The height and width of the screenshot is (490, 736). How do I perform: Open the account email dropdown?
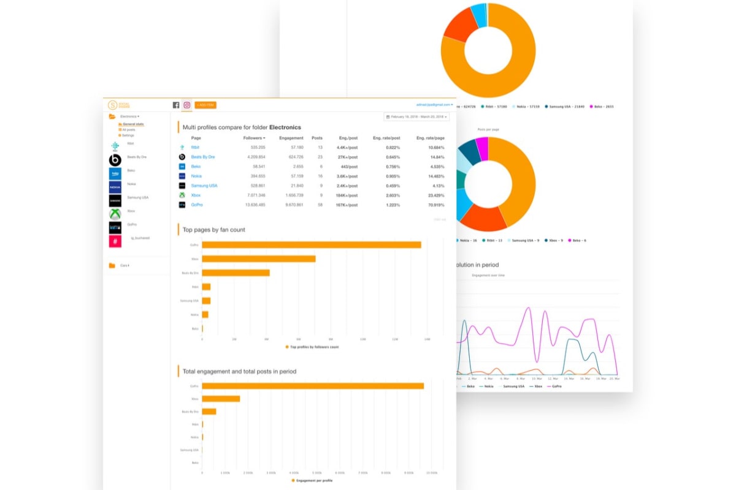(x=434, y=105)
